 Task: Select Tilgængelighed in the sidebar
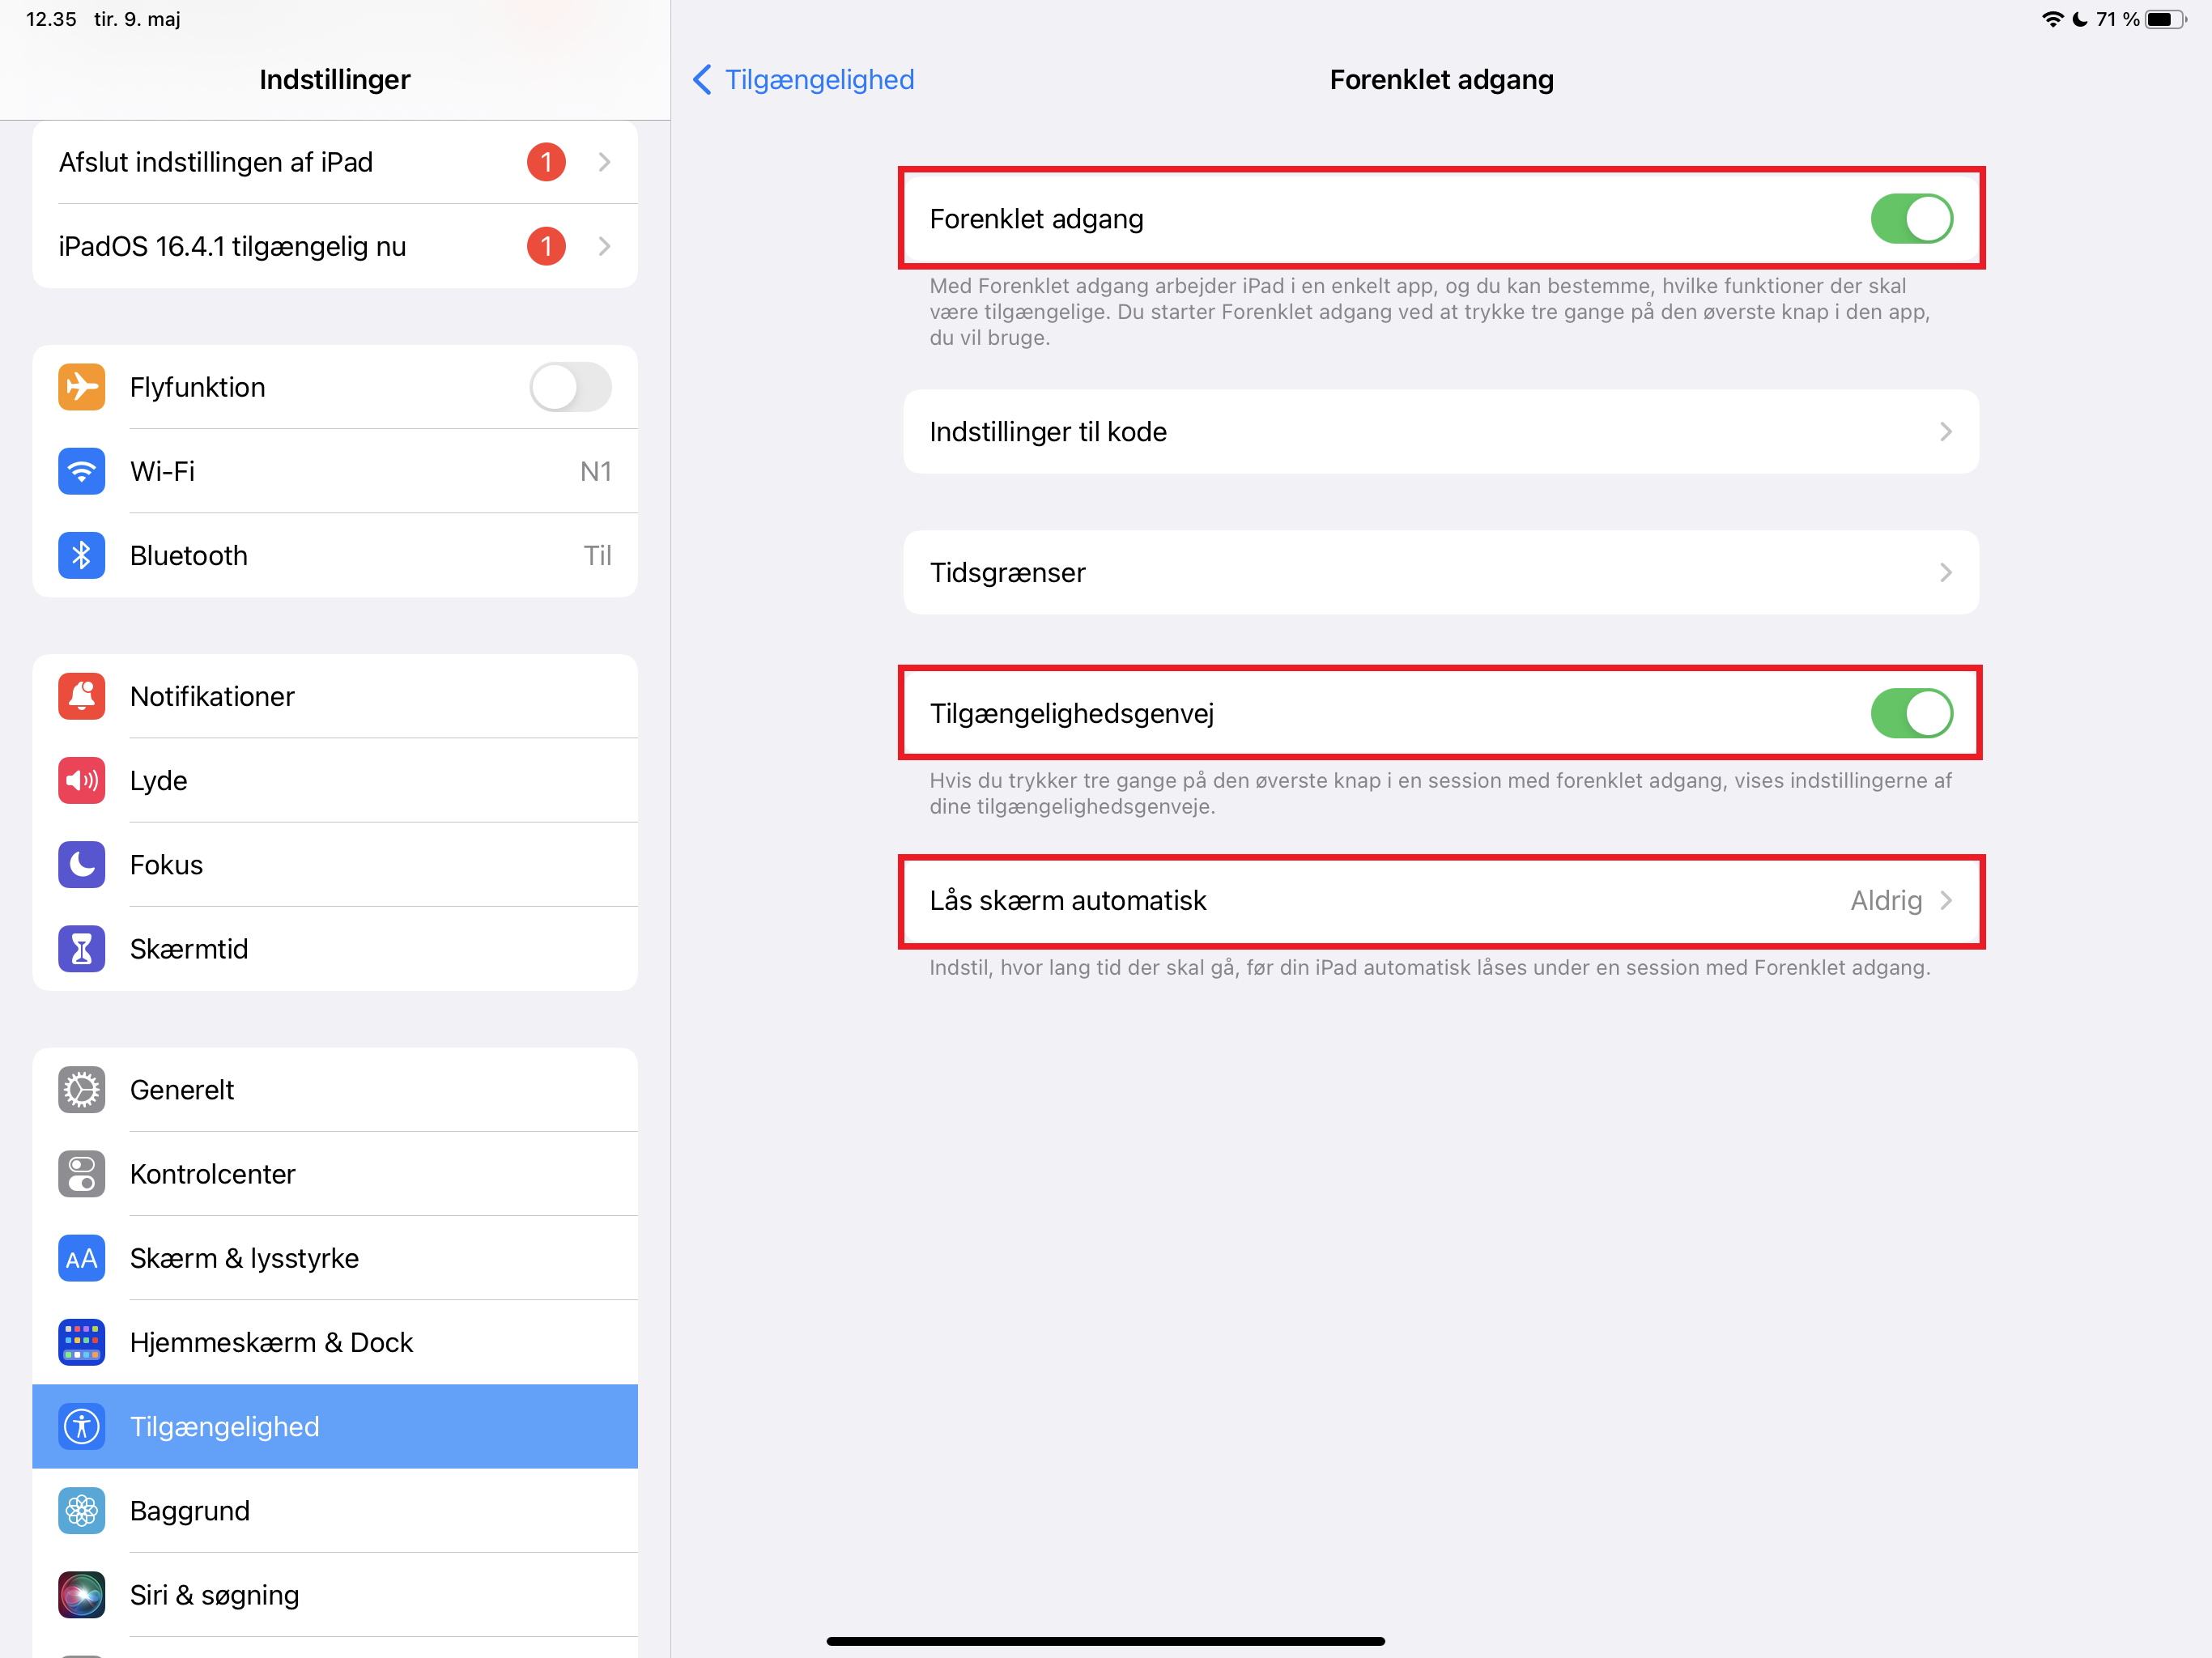pyautogui.click(x=335, y=1426)
